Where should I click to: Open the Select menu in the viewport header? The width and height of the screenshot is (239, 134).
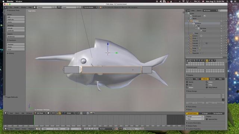pos(17,113)
